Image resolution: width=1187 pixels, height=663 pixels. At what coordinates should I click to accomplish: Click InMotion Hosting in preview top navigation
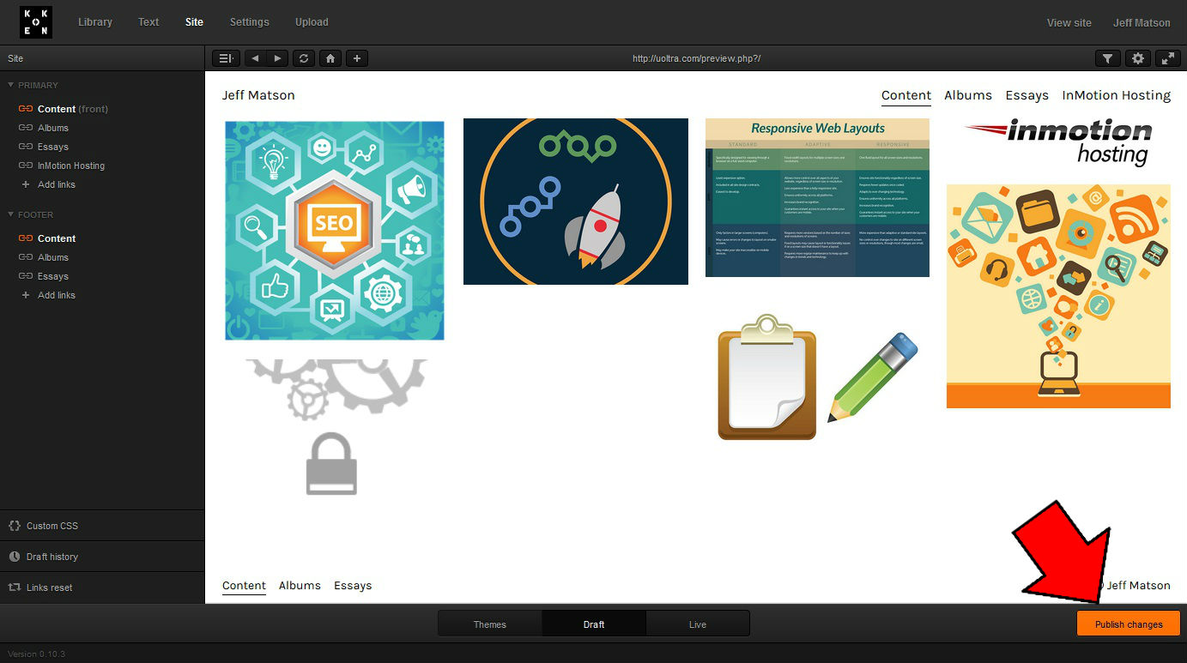(x=1117, y=95)
